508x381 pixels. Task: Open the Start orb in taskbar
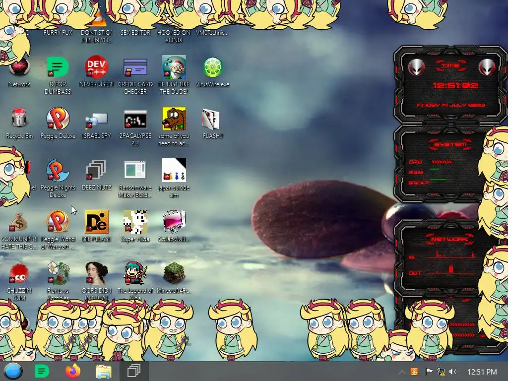click(13, 371)
